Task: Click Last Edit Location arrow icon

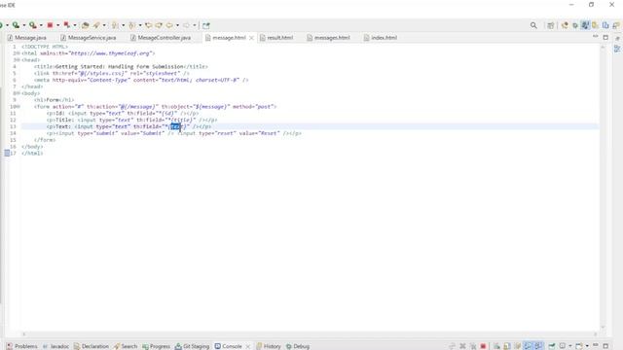Action: click(149, 25)
